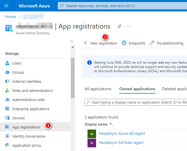Click the Enterprise applications grid icon
Screen dimensions: 187x151
pos(7,108)
